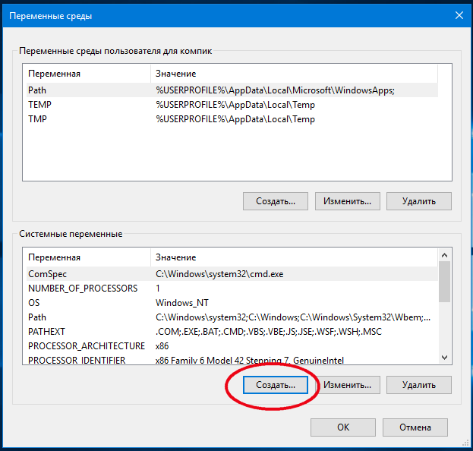This screenshot has width=473, height=451.
Task: Click system variables Изменить... button
Action: click(347, 385)
